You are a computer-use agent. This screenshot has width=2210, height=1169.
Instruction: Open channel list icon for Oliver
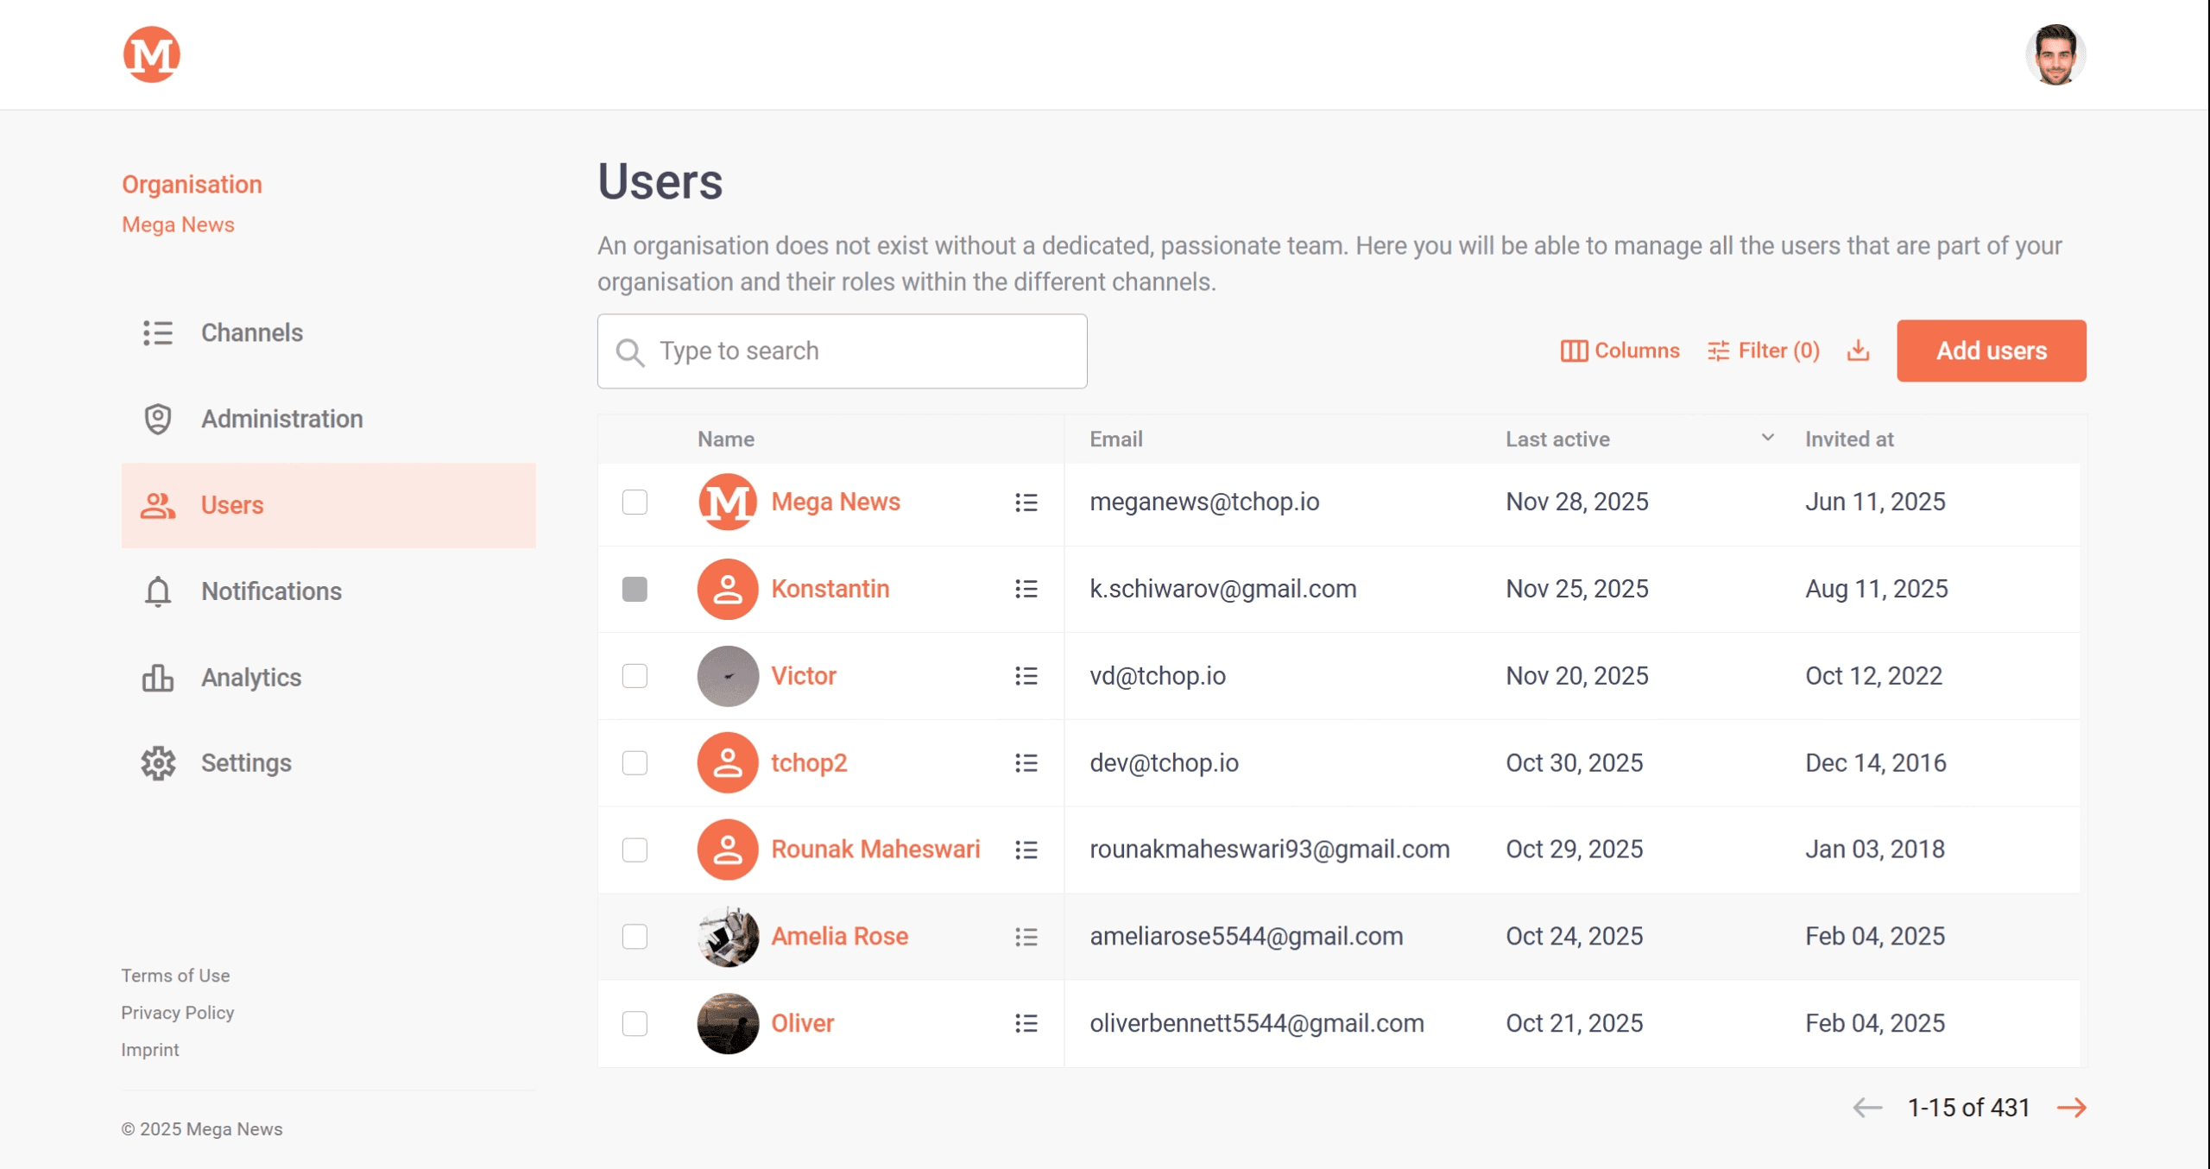pos(1026,1023)
